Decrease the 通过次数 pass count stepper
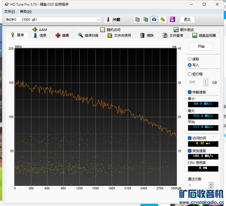This screenshot has height=206, width=226. (211, 187)
